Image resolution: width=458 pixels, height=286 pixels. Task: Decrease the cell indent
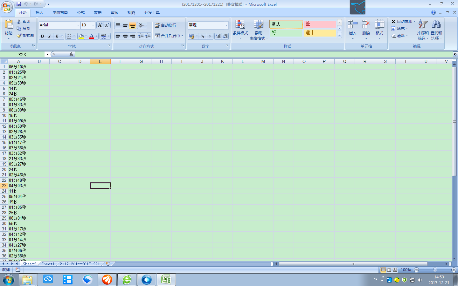click(x=141, y=36)
